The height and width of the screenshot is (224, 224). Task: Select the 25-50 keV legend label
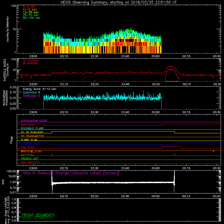pyautogui.click(x=31, y=15)
